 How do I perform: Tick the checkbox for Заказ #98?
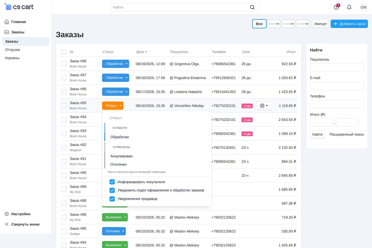pos(64,64)
